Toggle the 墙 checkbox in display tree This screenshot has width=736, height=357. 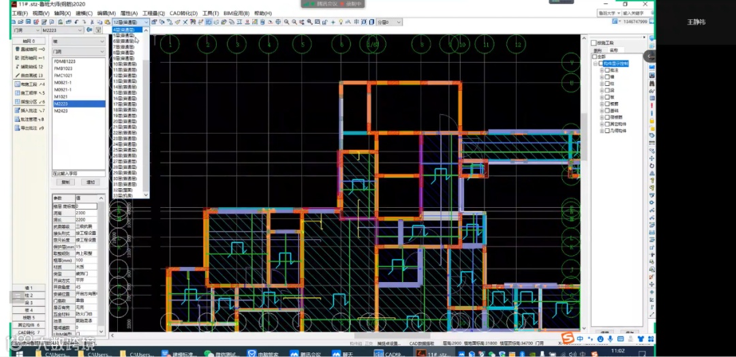[x=607, y=77]
